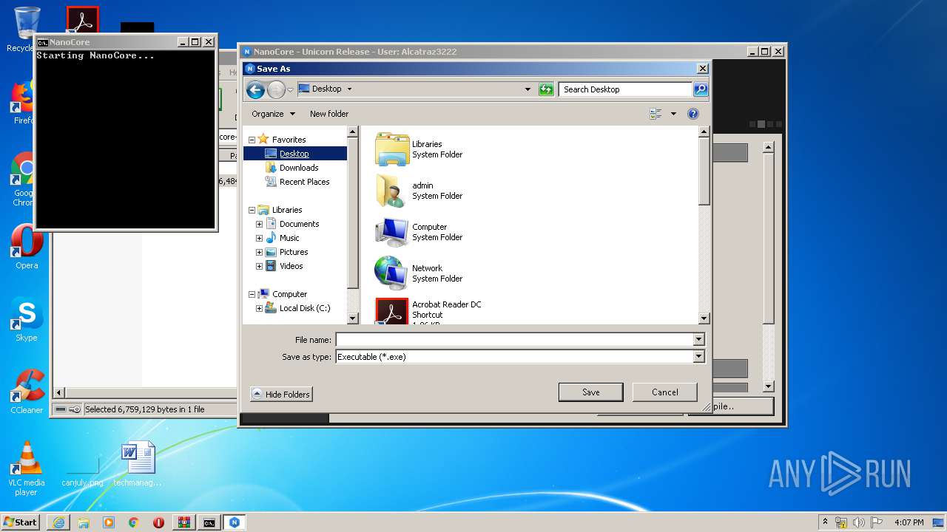Select Documents under Libraries
Image resolution: width=947 pixels, height=532 pixels.
point(300,224)
